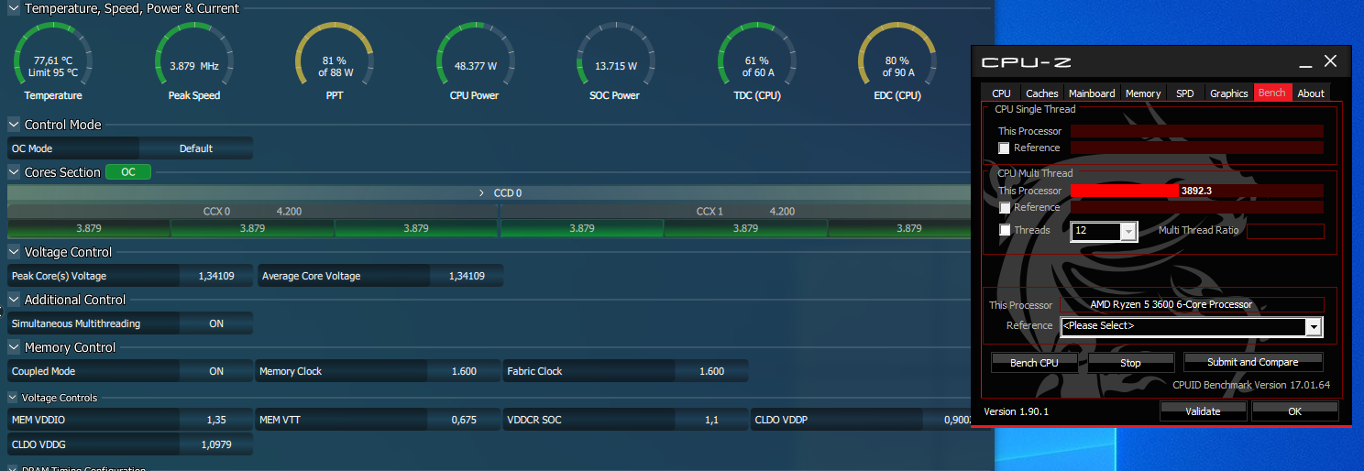Click the Memory Clock 1.600 value
This screenshot has width=1364, height=471.
[x=464, y=371]
